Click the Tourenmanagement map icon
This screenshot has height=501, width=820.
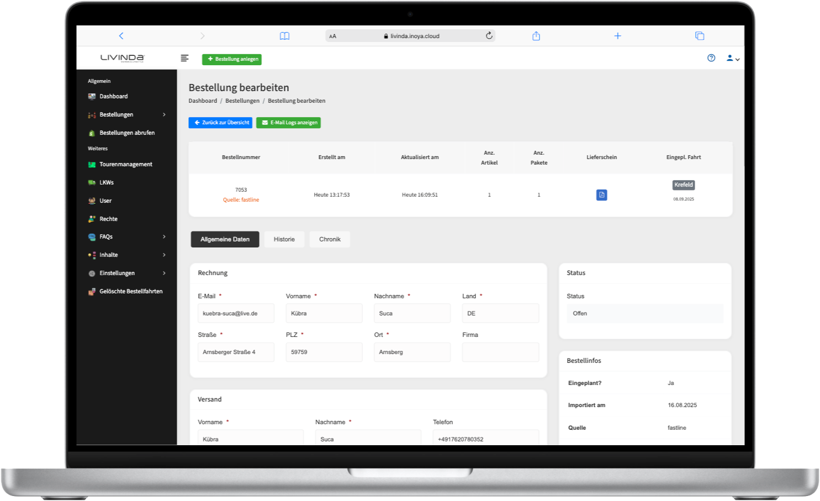(92, 165)
